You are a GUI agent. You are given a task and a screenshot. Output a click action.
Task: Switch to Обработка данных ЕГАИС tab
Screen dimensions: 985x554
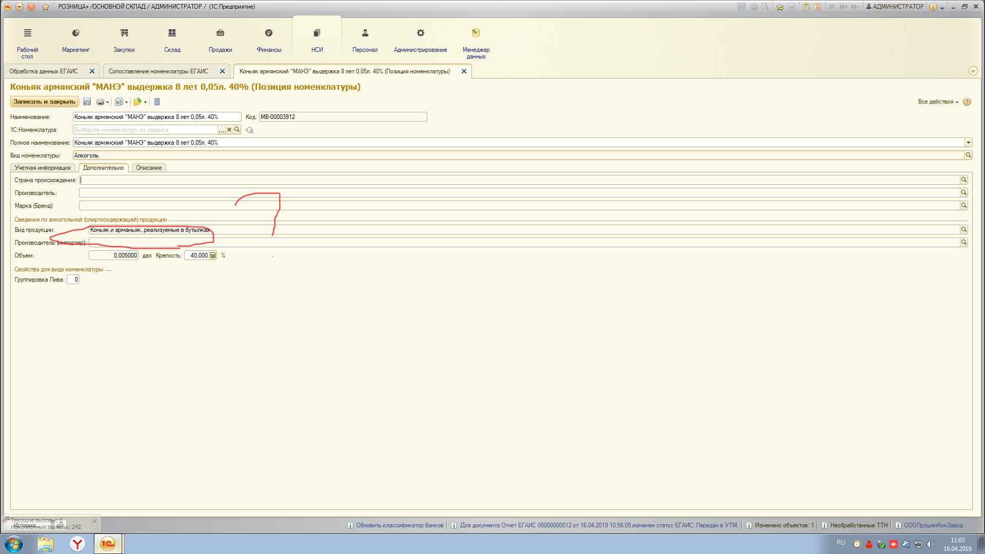44,71
